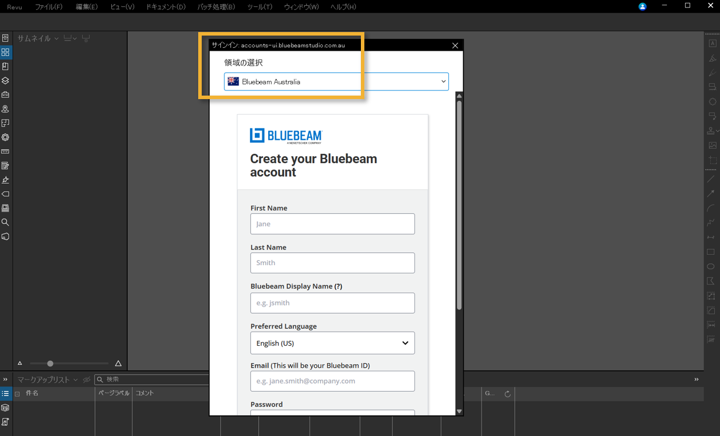
Task: Adjust the thumbnail size slider
Action: tap(50, 363)
